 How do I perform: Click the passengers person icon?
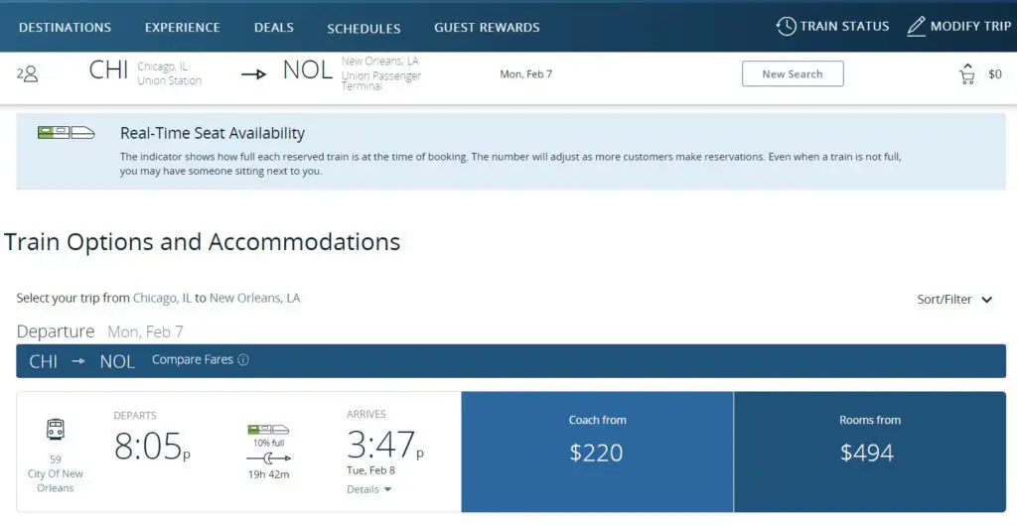pyautogui.click(x=27, y=73)
